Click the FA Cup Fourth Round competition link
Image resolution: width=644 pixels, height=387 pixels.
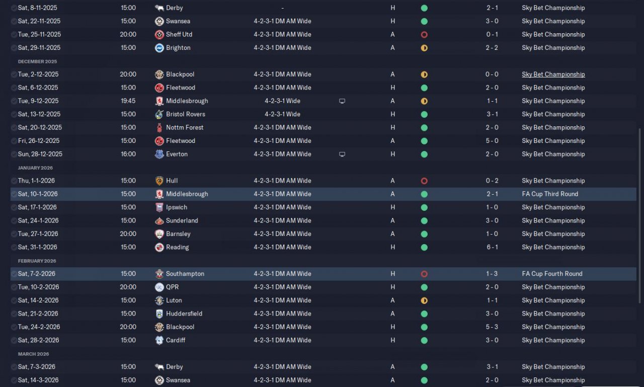pos(552,274)
